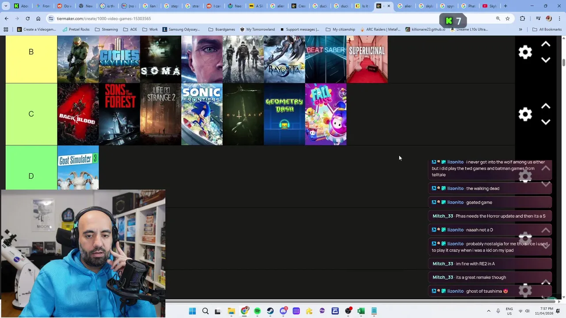Screen dimensions: 566x318
Task: Select the Life is Strange 2 image
Action: (161, 114)
